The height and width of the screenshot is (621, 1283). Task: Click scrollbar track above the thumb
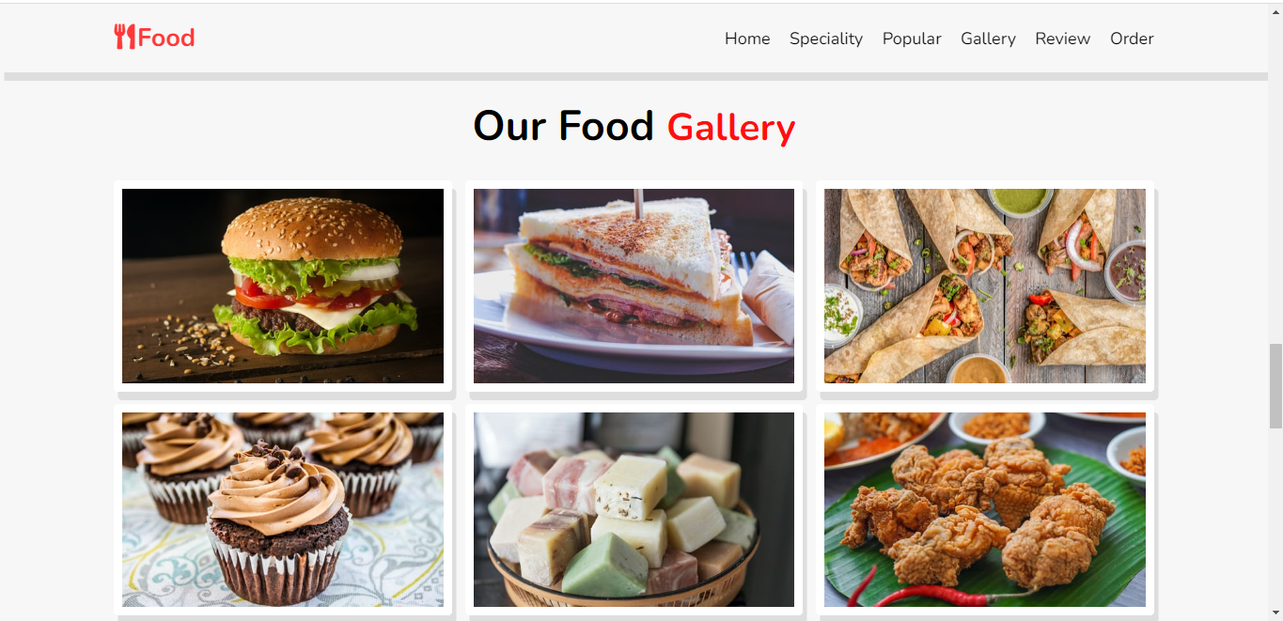coord(1275,179)
